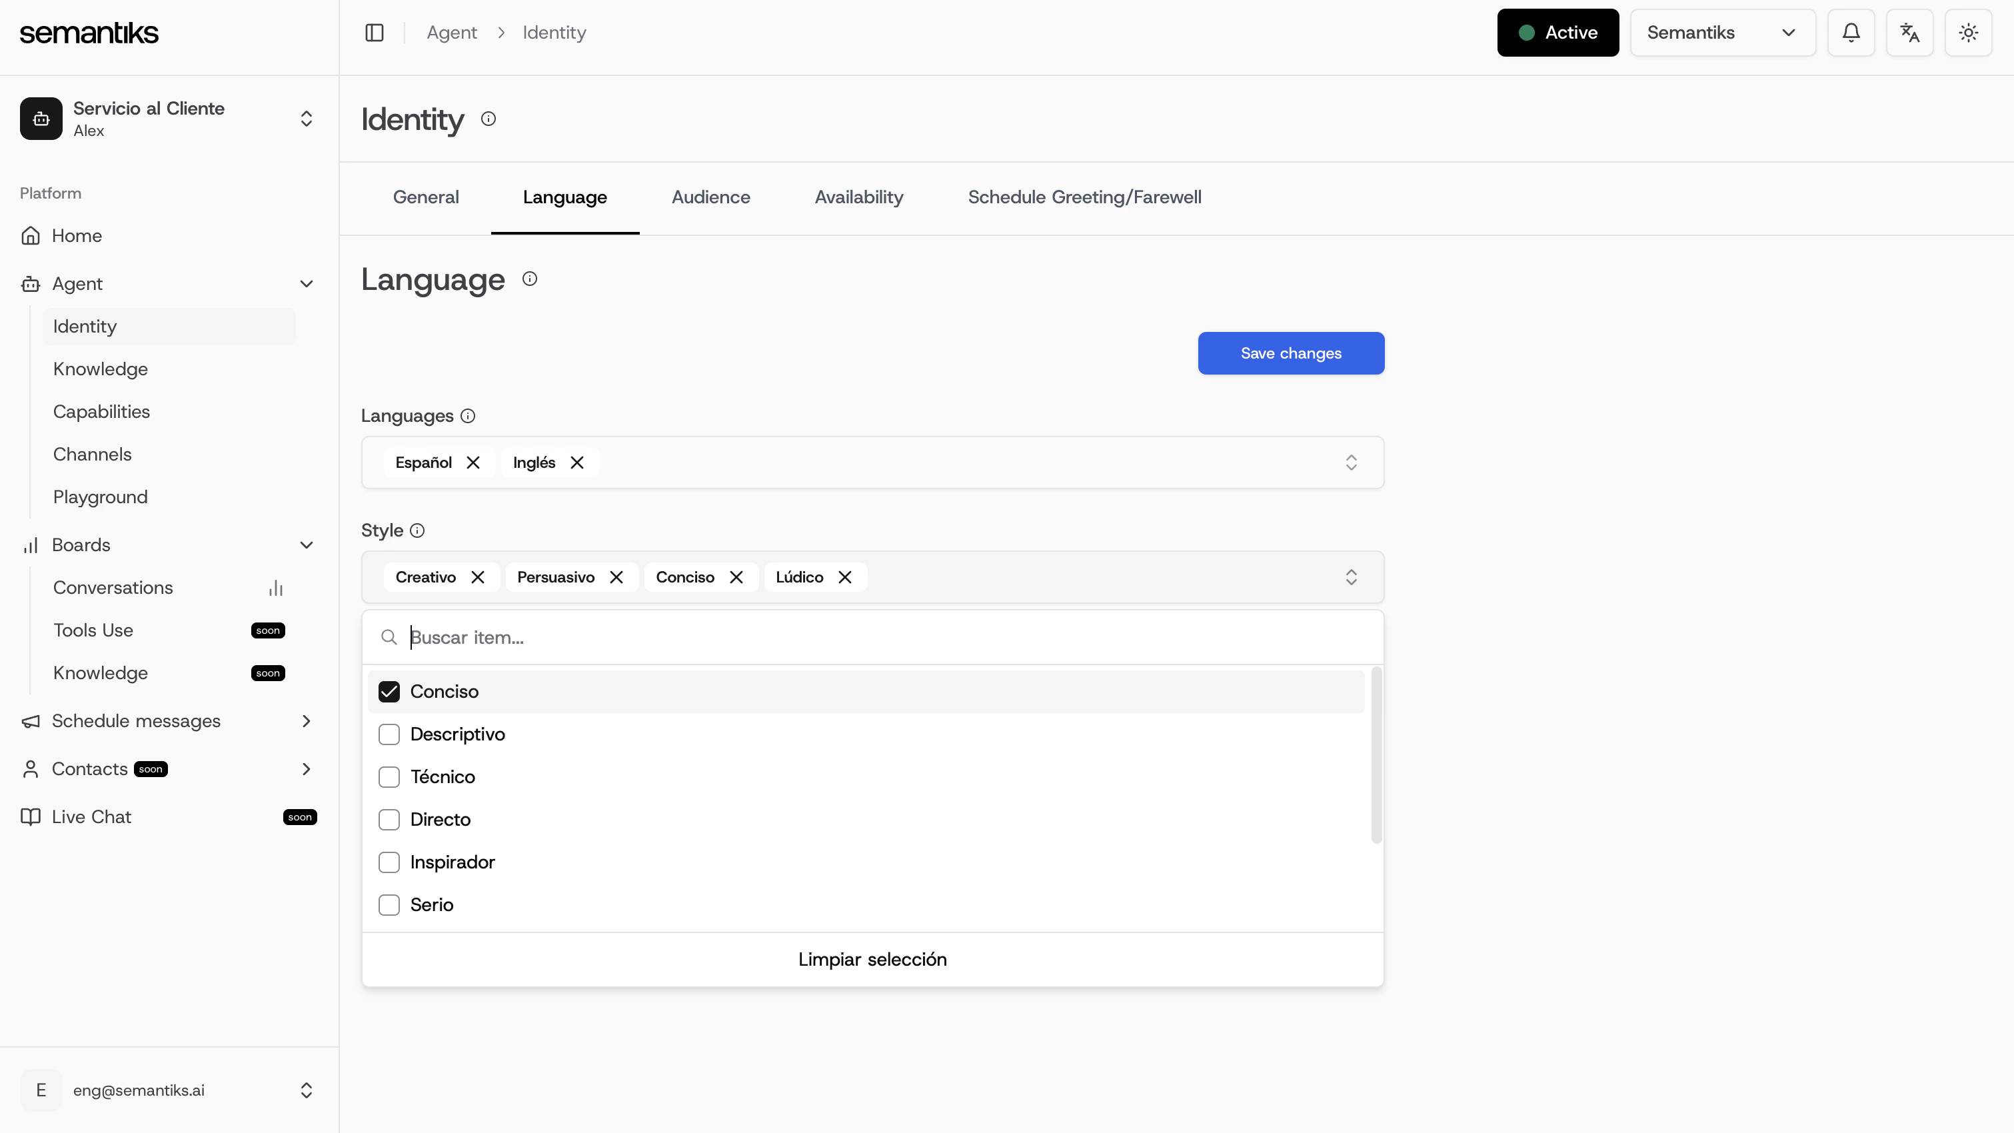Open the notifications bell
This screenshot has height=1133, width=2014.
(1851, 33)
